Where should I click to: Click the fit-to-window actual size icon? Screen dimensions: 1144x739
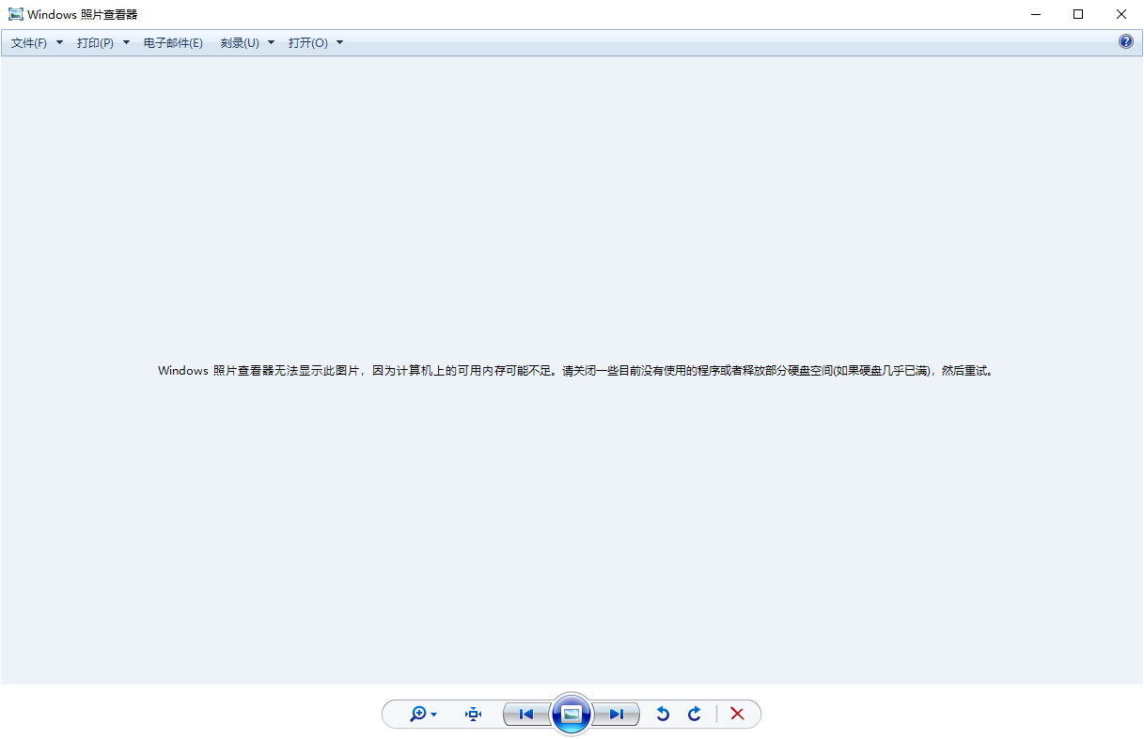coord(473,715)
